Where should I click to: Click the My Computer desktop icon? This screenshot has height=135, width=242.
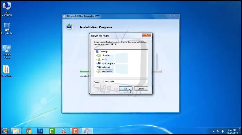pos(7,9)
